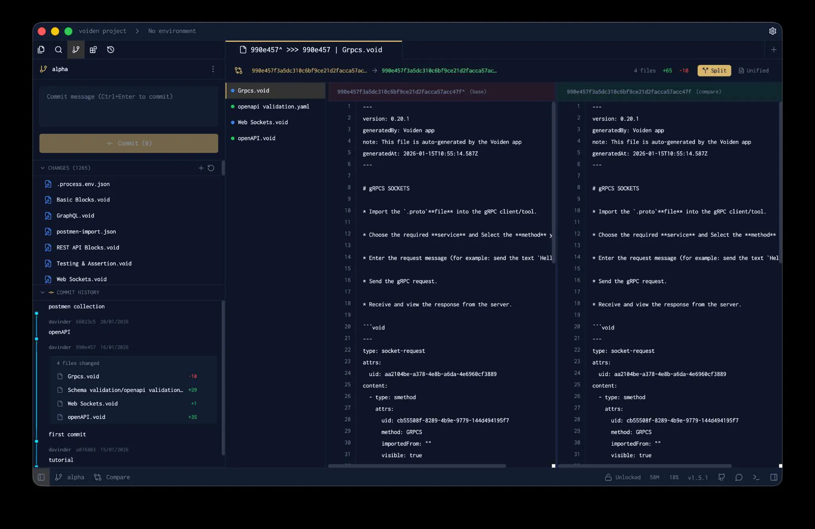This screenshot has width=815, height=529.
Task: Click the GitHub icon in status bar
Action: pyautogui.click(x=721, y=477)
